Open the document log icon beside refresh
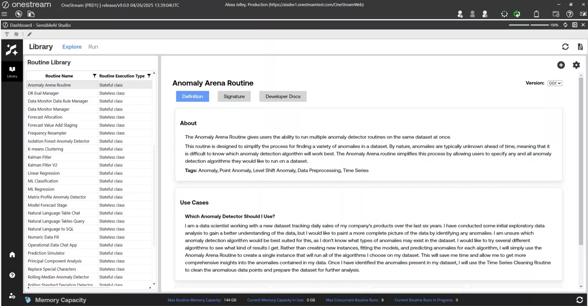This screenshot has width=588, height=306. [580, 47]
